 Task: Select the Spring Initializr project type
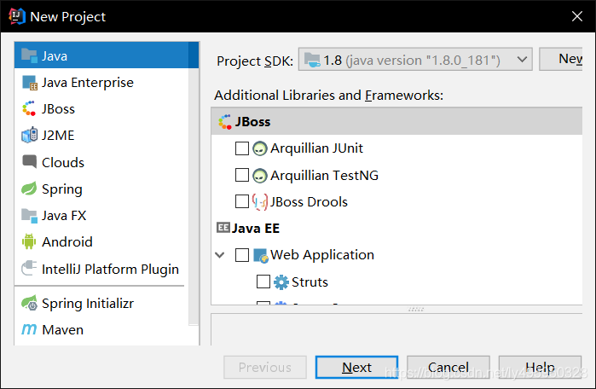click(x=101, y=304)
